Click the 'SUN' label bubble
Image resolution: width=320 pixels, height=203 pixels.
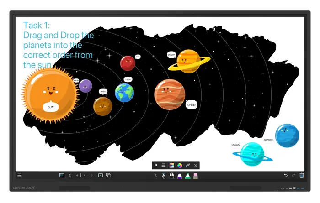click(x=51, y=107)
